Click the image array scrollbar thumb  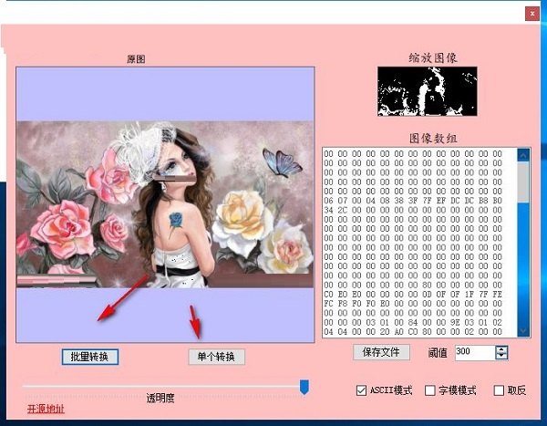point(523,182)
